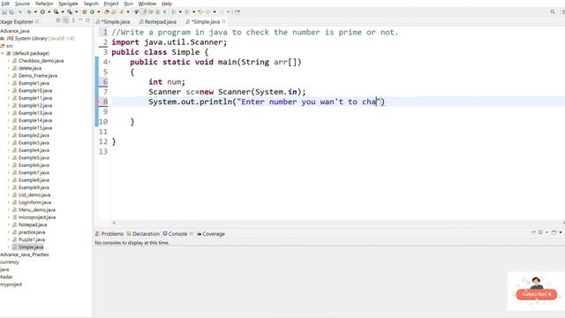This screenshot has width=565, height=318.
Task: Click the Save All toolbar icon
Action: pyautogui.click(x=11, y=11)
